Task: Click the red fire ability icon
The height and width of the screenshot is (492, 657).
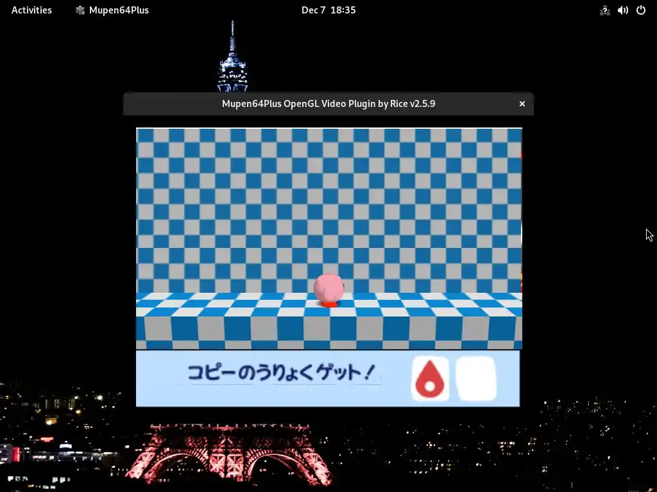Action: pos(430,379)
